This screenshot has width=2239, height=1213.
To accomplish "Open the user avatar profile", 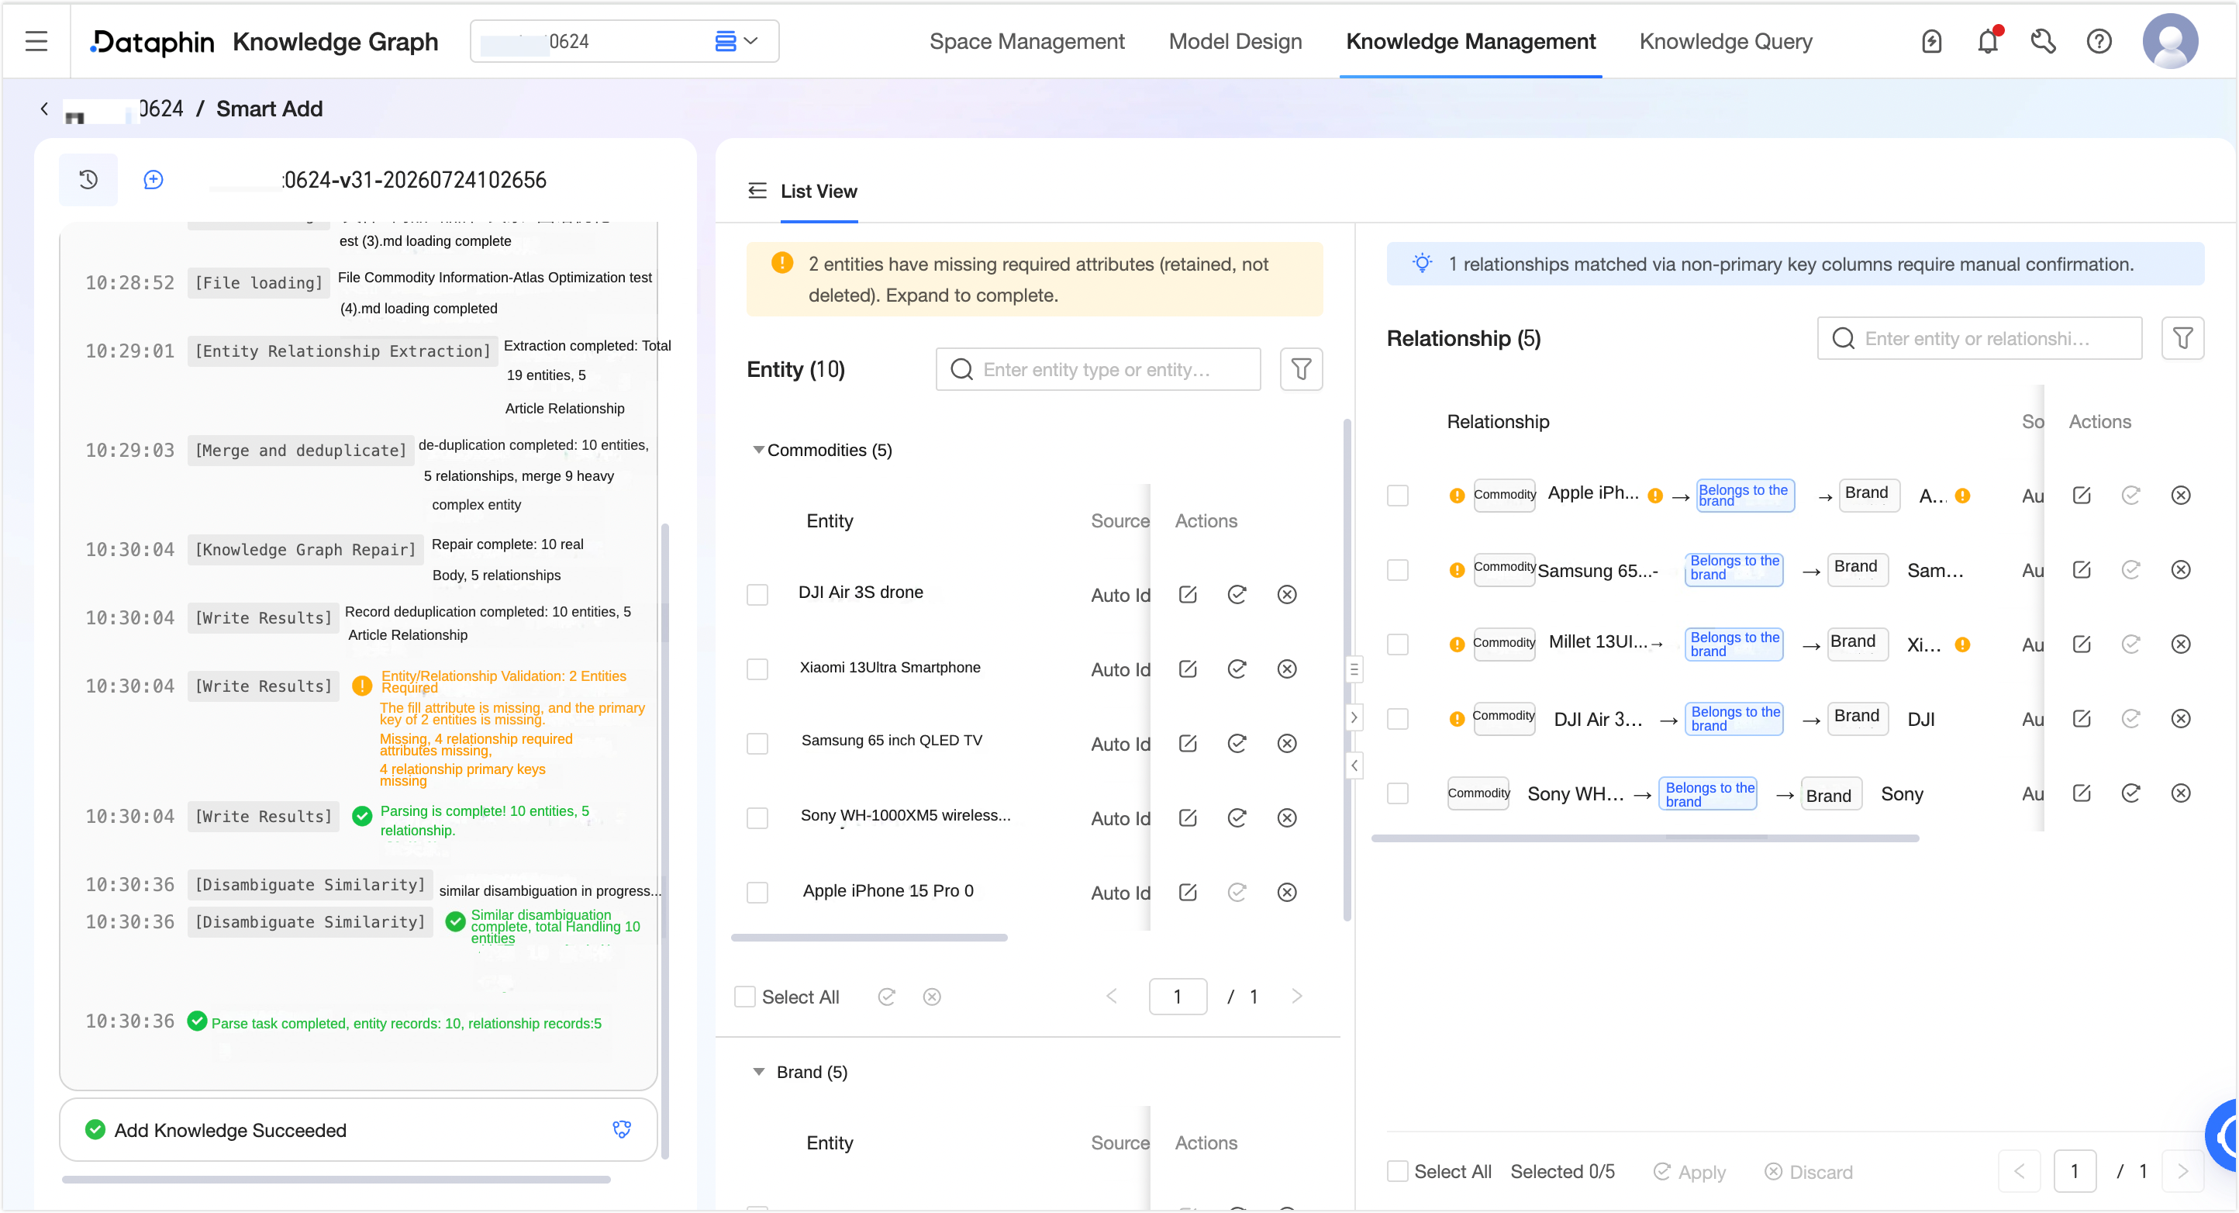I will (2170, 41).
